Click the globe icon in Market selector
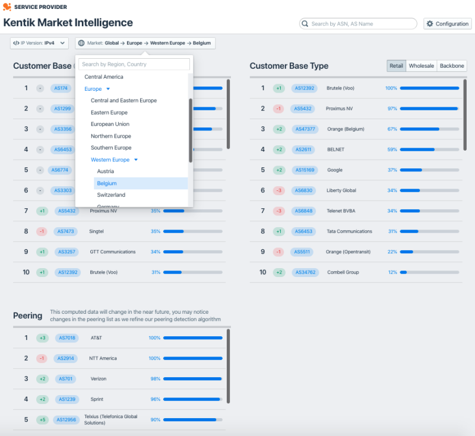The image size is (475, 436). 81,43
